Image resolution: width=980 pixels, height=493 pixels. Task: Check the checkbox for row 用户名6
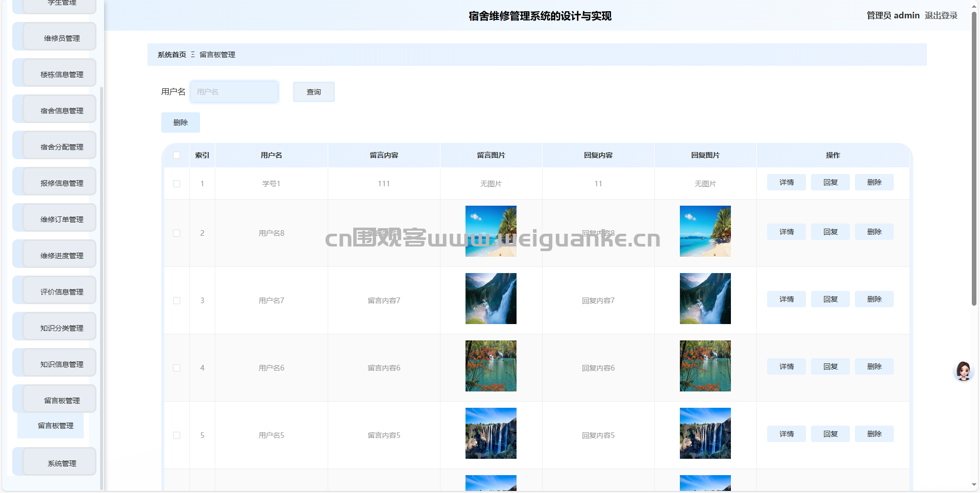177,368
